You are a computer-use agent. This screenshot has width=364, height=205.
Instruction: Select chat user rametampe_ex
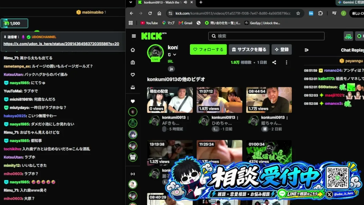click(x=17, y=66)
